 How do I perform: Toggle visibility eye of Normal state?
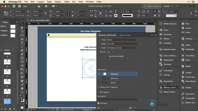pos(99,74)
